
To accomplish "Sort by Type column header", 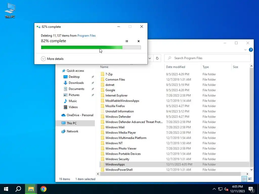I will point(206,67).
